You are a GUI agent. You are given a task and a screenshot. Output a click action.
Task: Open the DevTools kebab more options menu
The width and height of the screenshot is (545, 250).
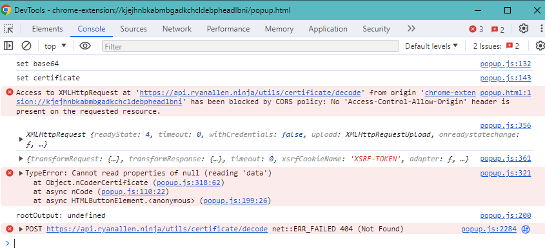(542, 28)
